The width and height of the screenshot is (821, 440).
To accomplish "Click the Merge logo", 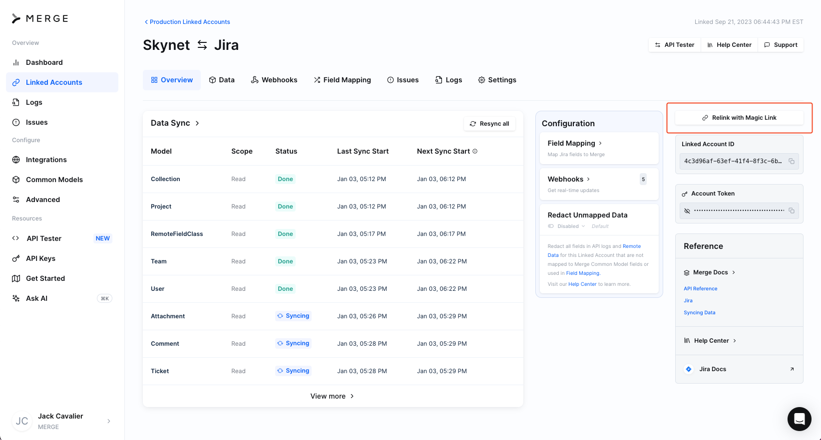I will pos(40,18).
